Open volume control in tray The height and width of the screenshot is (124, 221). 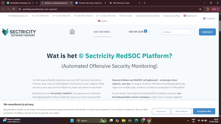click(202, 121)
